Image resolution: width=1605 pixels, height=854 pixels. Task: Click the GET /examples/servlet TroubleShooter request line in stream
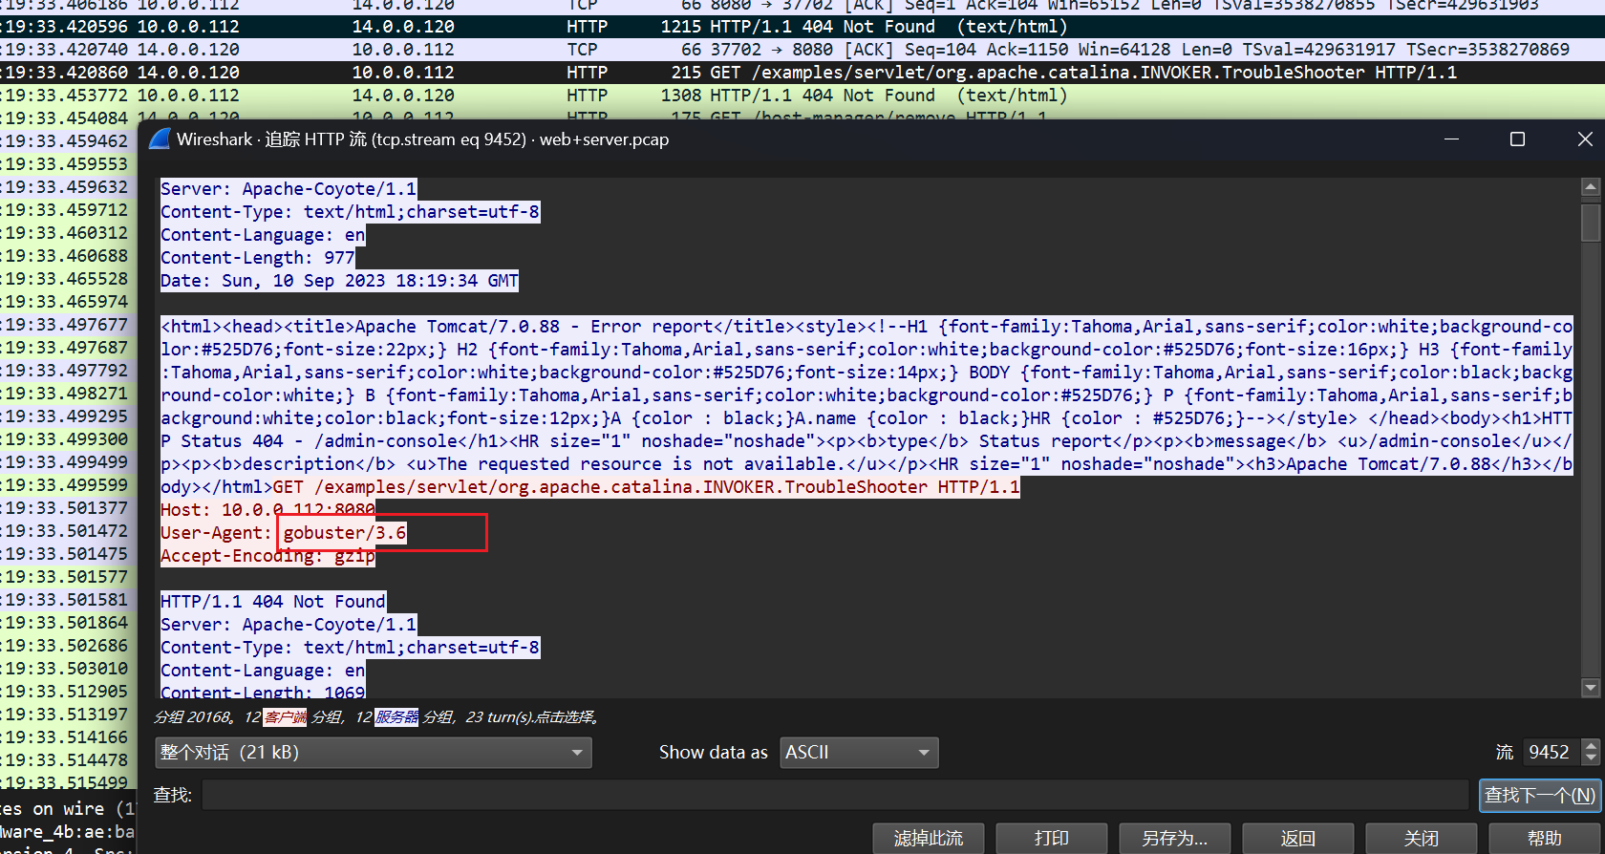[x=646, y=487]
